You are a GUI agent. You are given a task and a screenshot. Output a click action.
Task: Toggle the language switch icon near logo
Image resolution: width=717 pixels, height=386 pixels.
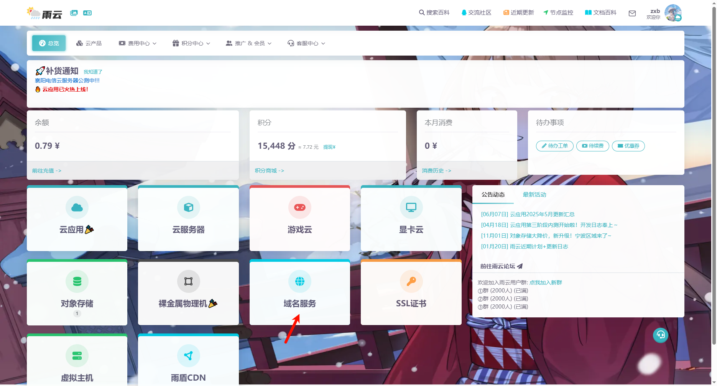87,13
